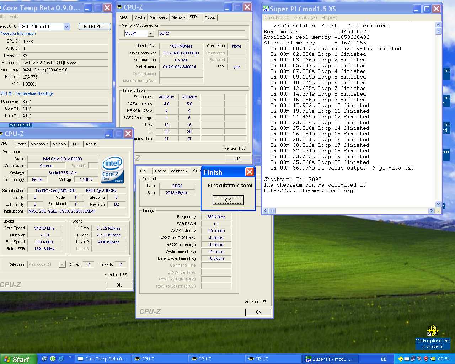Click the Intel Core 2 Duo logo
This screenshot has height=364, width=455.
tap(112, 170)
